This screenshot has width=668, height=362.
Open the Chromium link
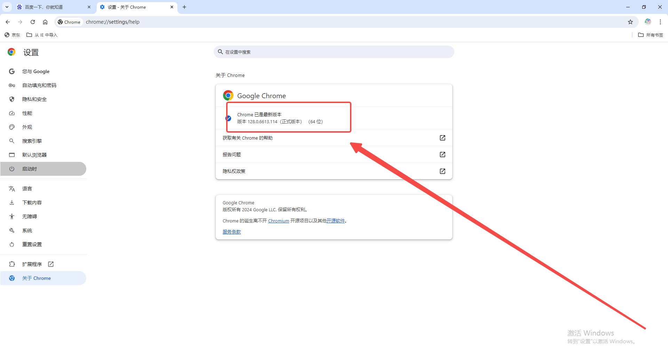[x=278, y=221]
